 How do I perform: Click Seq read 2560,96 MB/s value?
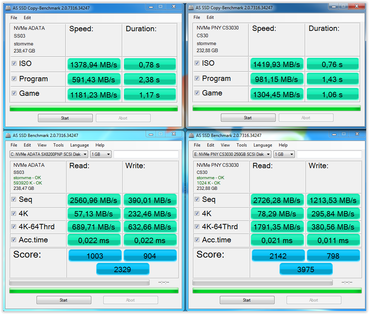(x=94, y=200)
